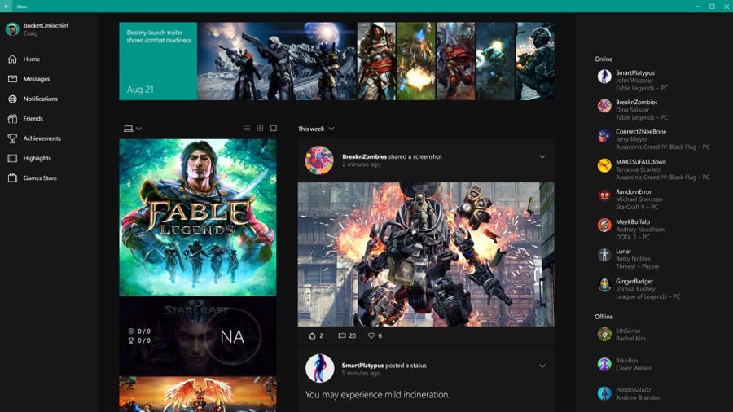Screen dimensions: 733x412
Task: Open the This week filter dropdown
Action: (x=316, y=129)
